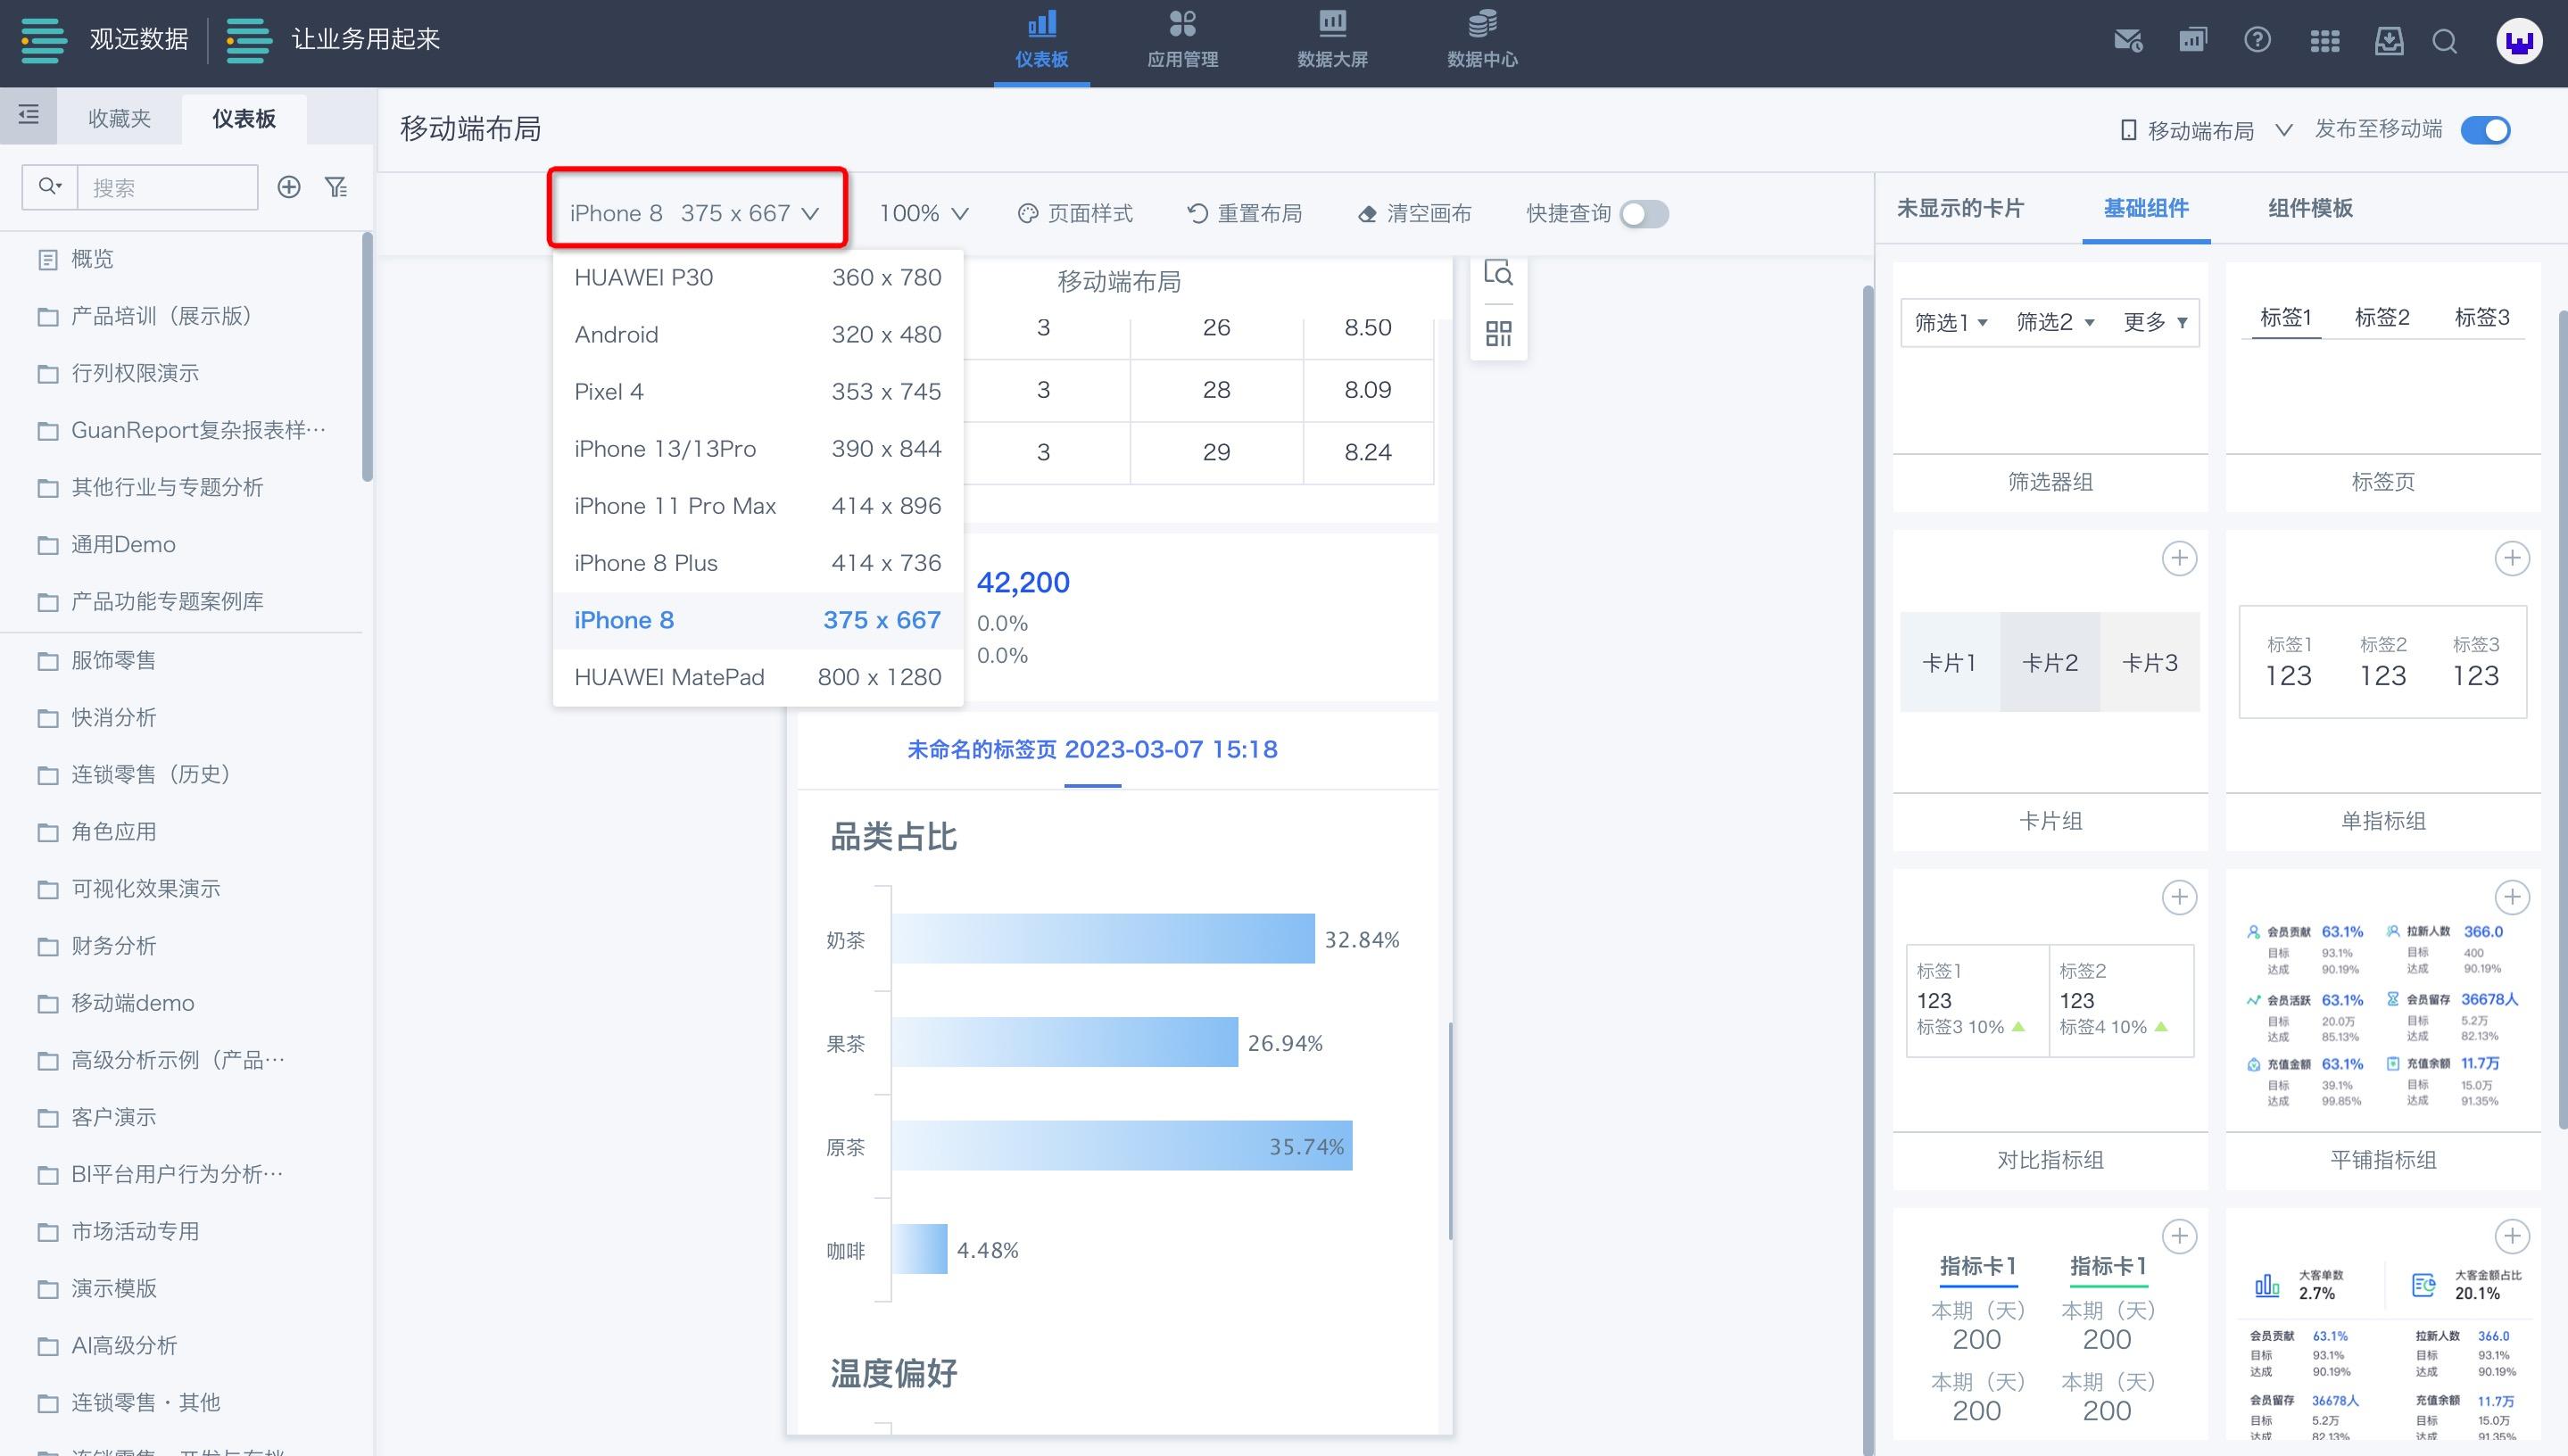The width and height of the screenshot is (2568, 1456).
Task: Click the global search magnifier icon
Action: (2445, 41)
